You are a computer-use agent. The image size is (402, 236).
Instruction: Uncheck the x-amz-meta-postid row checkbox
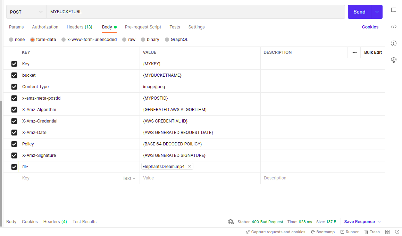point(14,98)
